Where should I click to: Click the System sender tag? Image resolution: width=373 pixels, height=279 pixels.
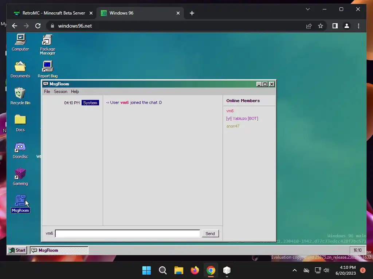90,103
